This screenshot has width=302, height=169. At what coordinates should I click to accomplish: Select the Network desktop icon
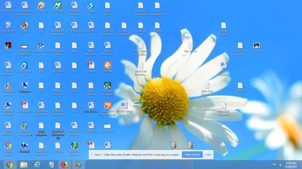[x=25, y=147]
